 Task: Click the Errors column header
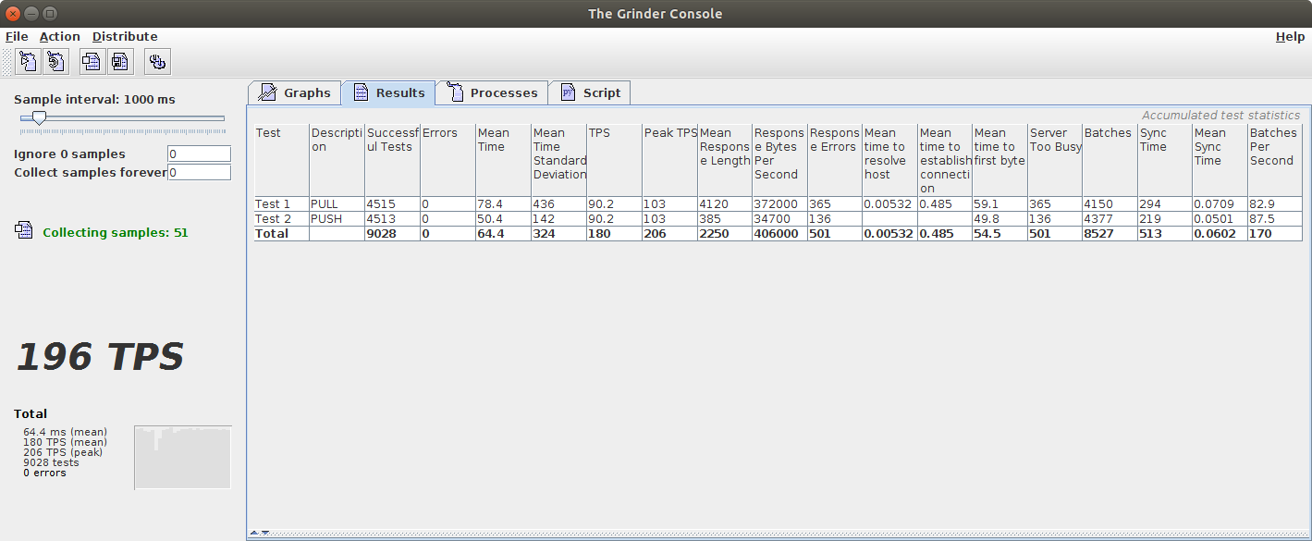click(x=448, y=160)
